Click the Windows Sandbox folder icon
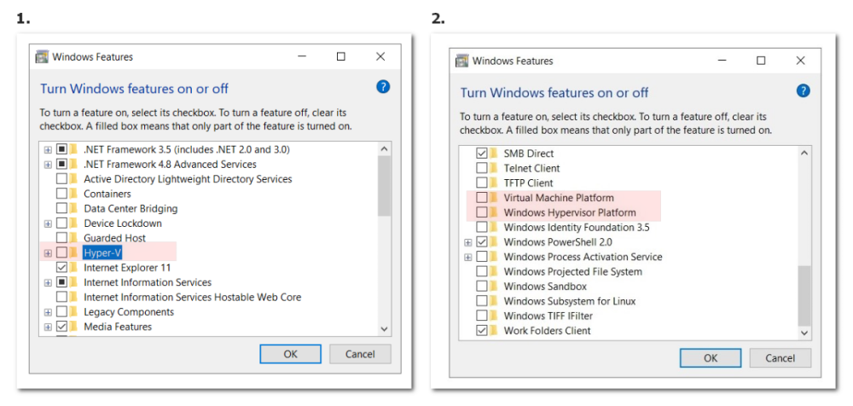Image resolution: width=853 pixels, height=406 pixels. pos(495,287)
